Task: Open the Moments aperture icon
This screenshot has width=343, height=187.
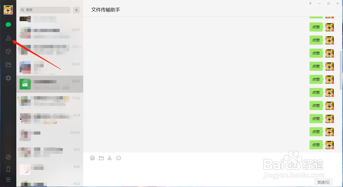Action: tap(8, 78)
